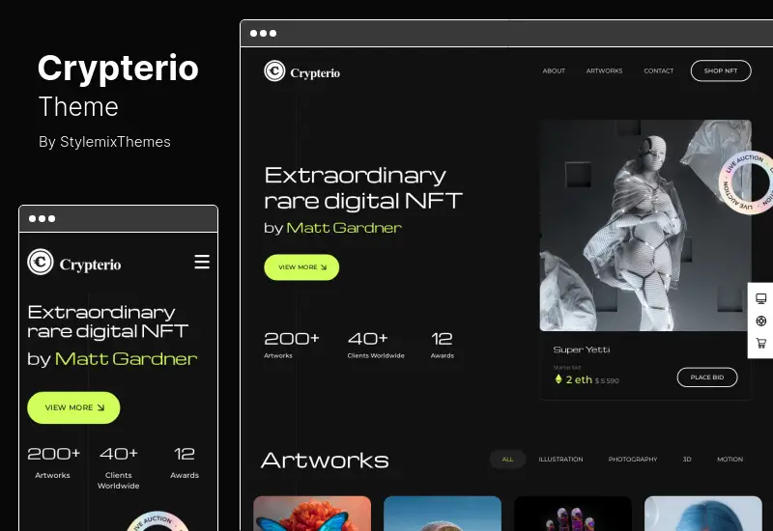Select the Motion filter
Image resolution: width=773 pixels, height=531 pixels.
tap(730, 460)
